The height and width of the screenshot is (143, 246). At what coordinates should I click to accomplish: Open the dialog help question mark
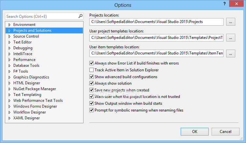click(225, 4)
